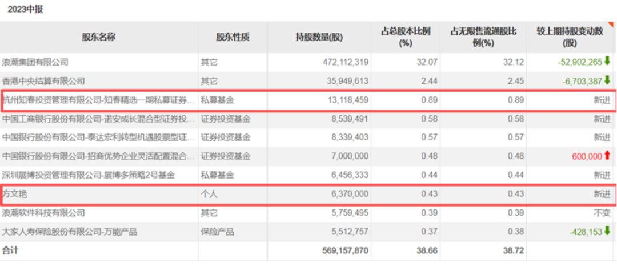Click red change value 600,000
Image resolution: width=617 pixels, height=267 pixels.
click(587, 156)
